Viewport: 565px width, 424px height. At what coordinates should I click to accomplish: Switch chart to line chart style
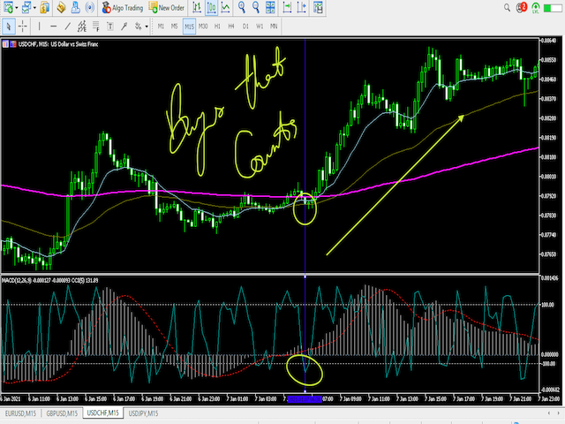(x=226, y=7)
